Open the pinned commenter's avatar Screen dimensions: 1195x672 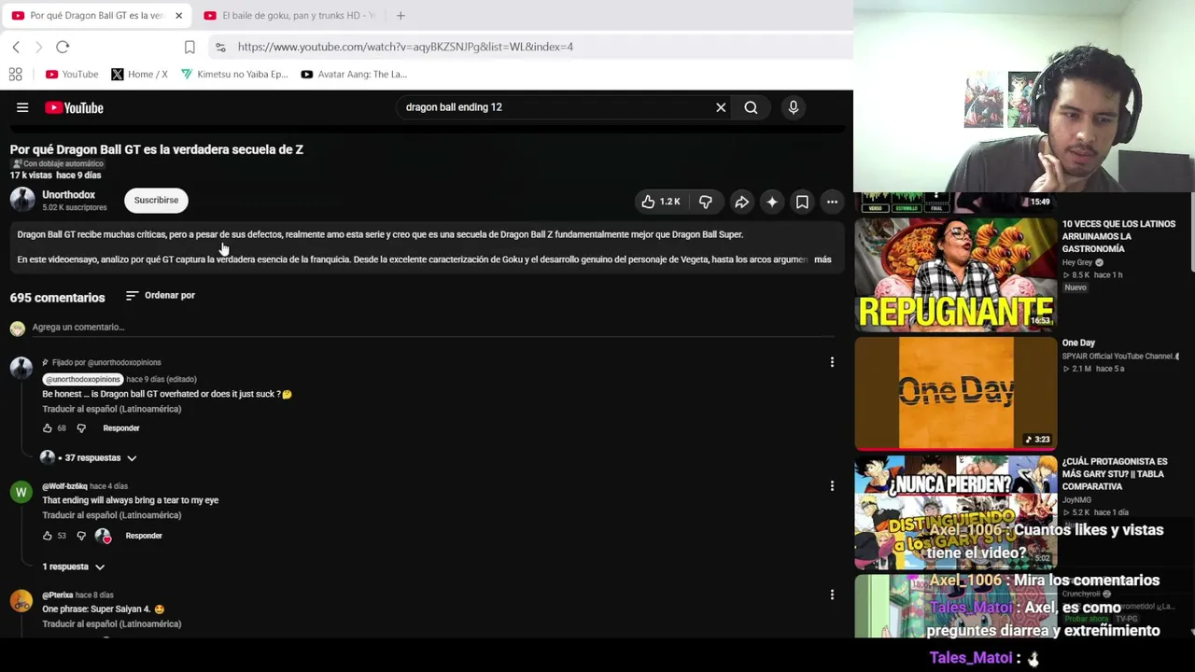tap(21, 368)
